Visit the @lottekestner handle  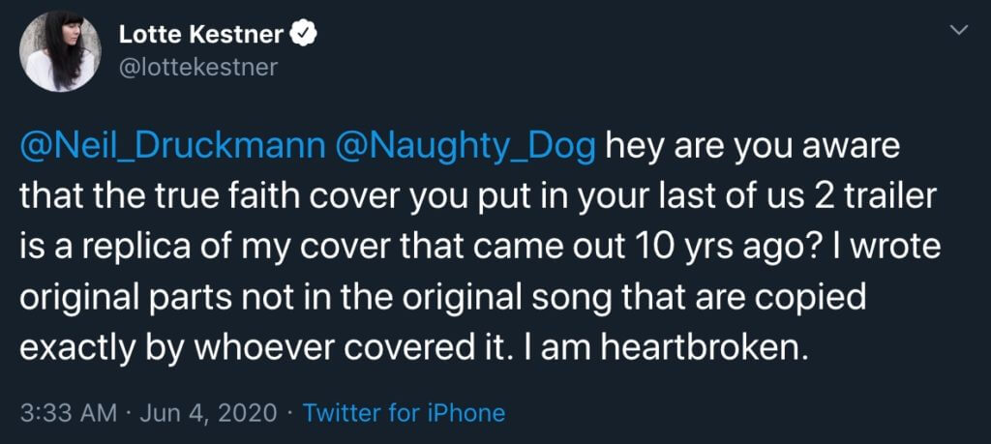(x=197, y=67)
